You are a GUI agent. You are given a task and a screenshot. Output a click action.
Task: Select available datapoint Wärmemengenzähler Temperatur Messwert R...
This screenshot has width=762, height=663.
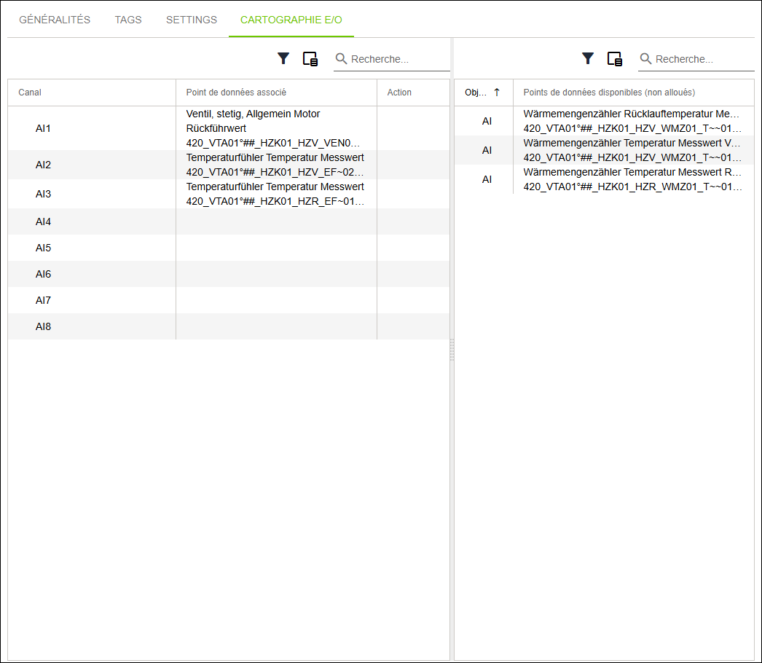(x=634, y=179)
